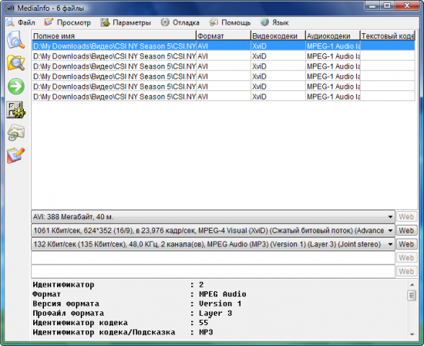Click the second empty stream field
Image resolution: width=424 pixels, height=346 pixels.
pos(213,271)
